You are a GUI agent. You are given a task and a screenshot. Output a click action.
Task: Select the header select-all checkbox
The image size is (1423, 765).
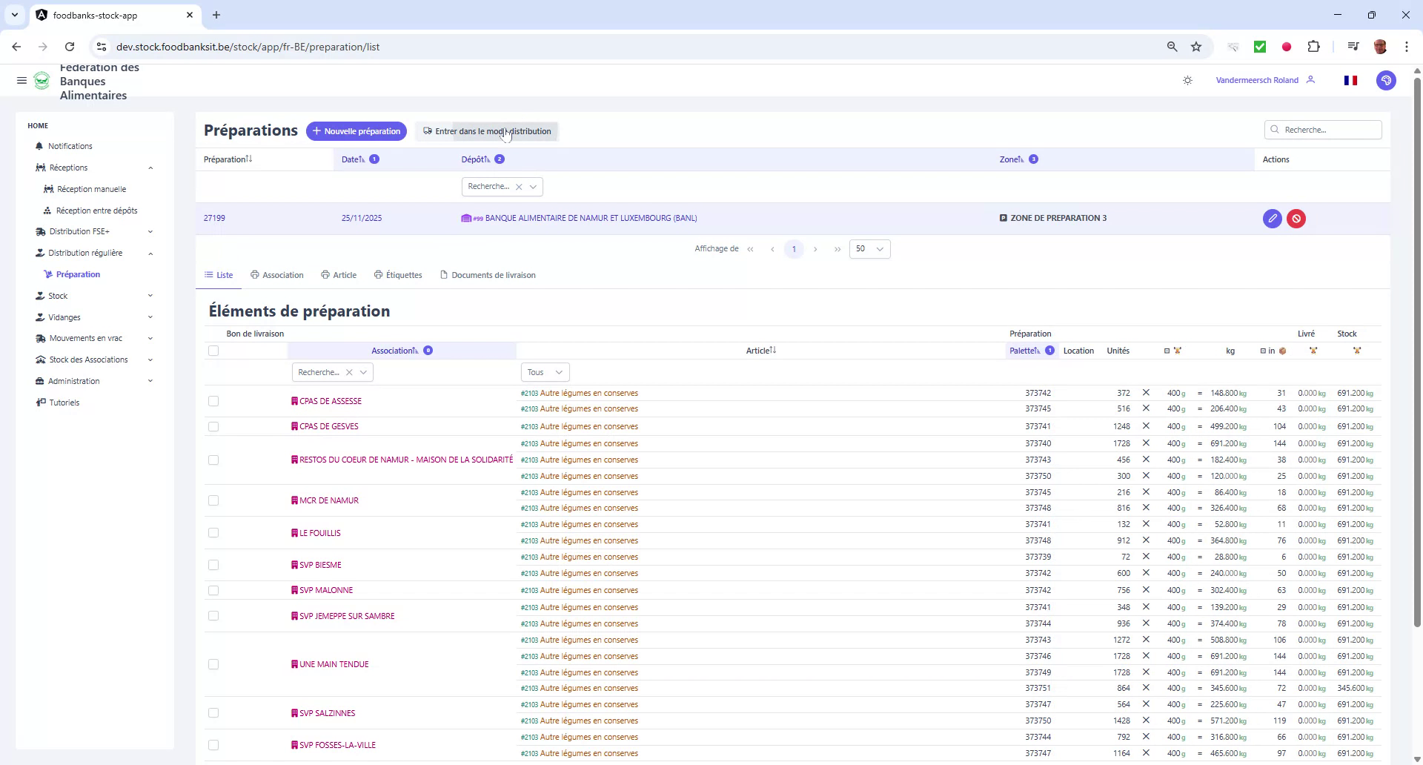tap(213, 350)
